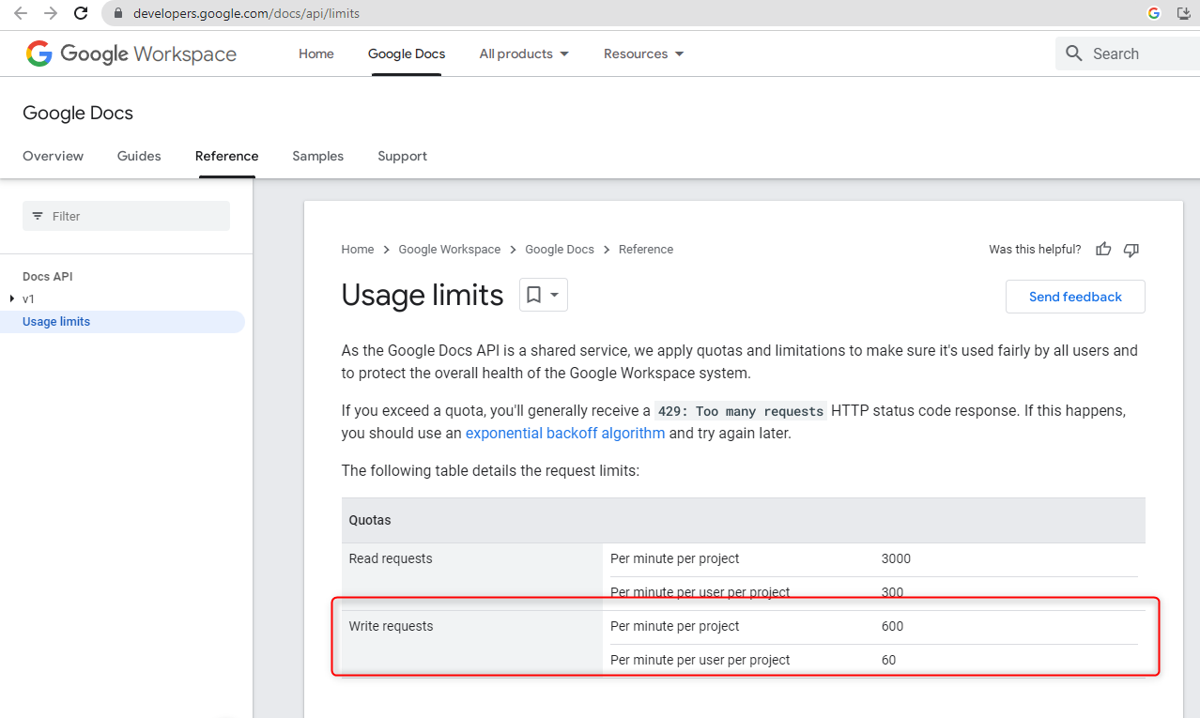Click the search magnifier icon
This screenshot has height=718, width=1200.
point(1074,53)
